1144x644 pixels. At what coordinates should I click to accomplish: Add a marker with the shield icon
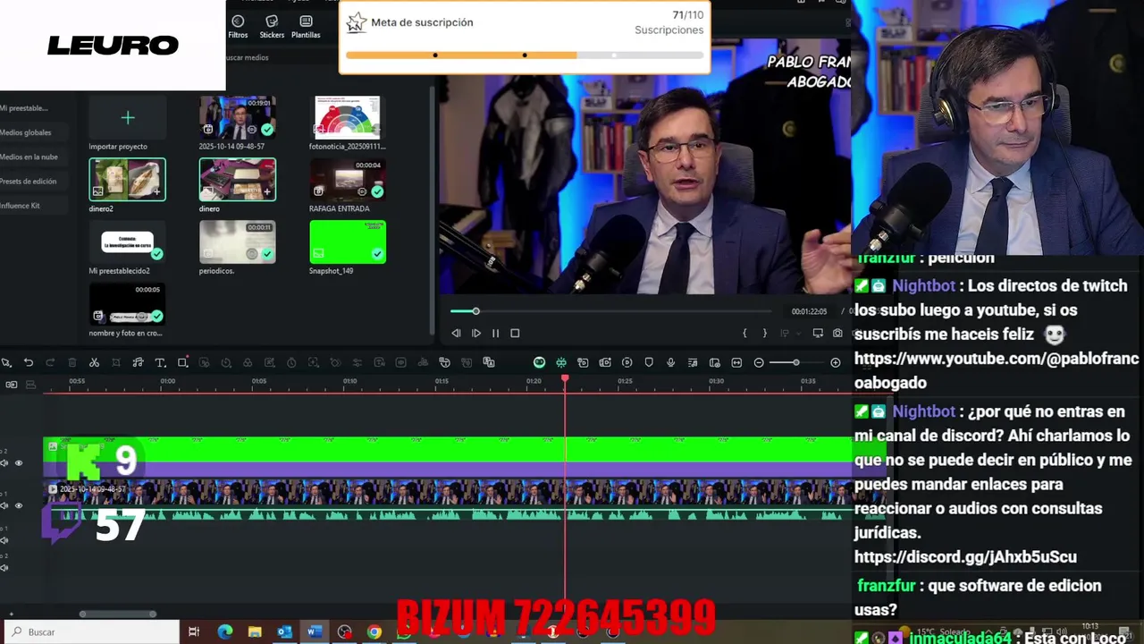click(649, 362)
